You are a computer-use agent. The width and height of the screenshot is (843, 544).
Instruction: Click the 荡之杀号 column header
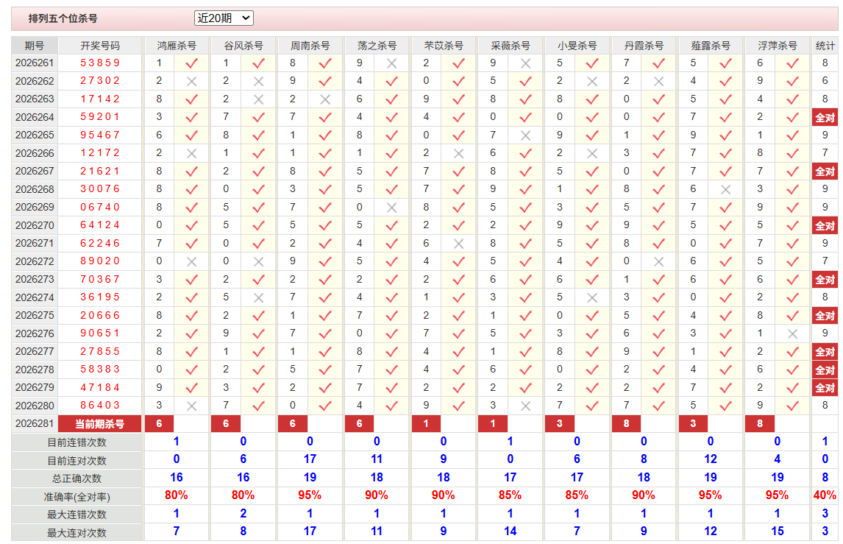[377, 46]
